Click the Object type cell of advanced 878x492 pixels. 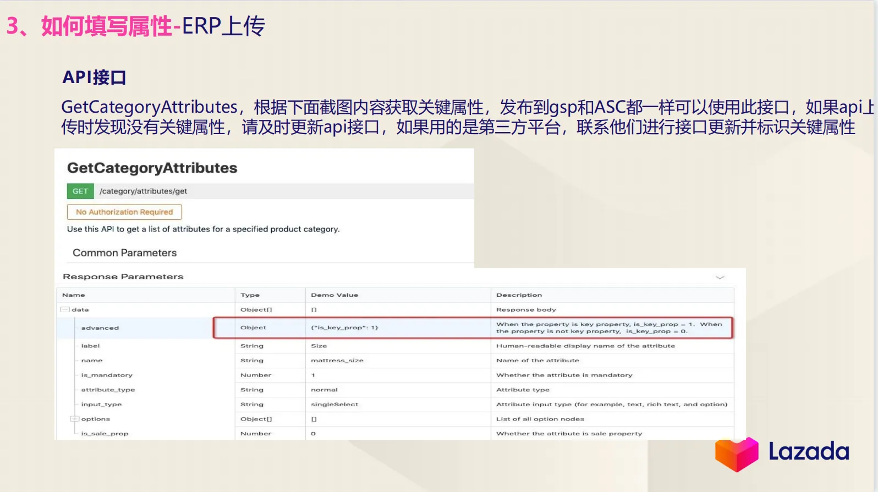pyautogui.click(x=253, y=328)
